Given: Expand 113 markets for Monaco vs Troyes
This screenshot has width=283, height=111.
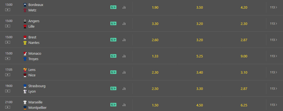Looking at the screenshot, I should point(273,56).
